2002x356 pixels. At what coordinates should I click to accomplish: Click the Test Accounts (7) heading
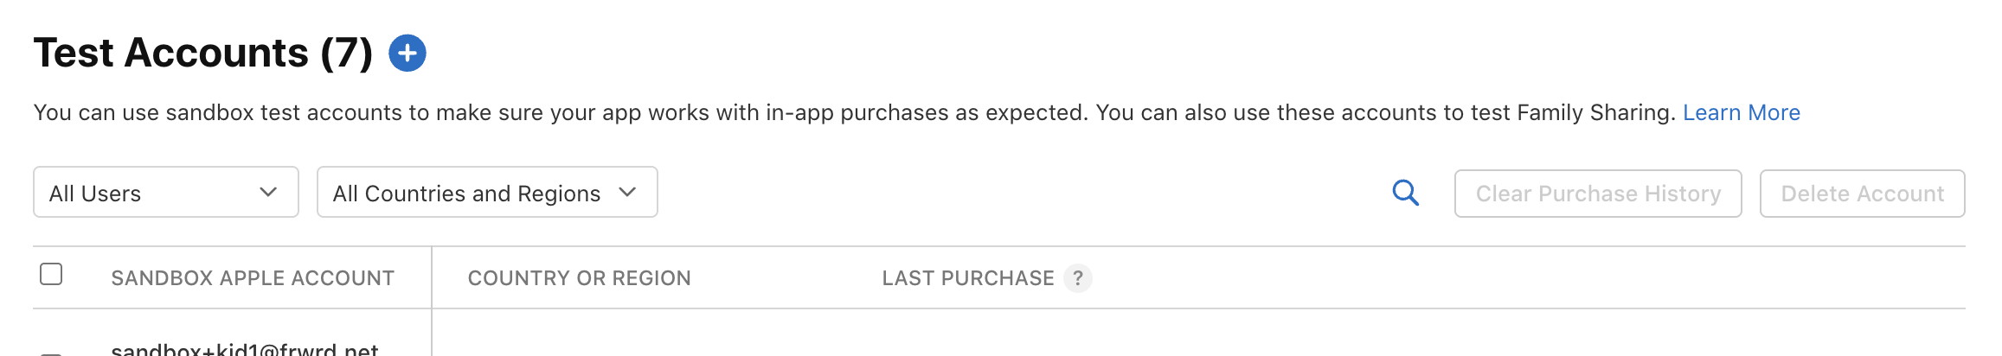tap(203, 54)
